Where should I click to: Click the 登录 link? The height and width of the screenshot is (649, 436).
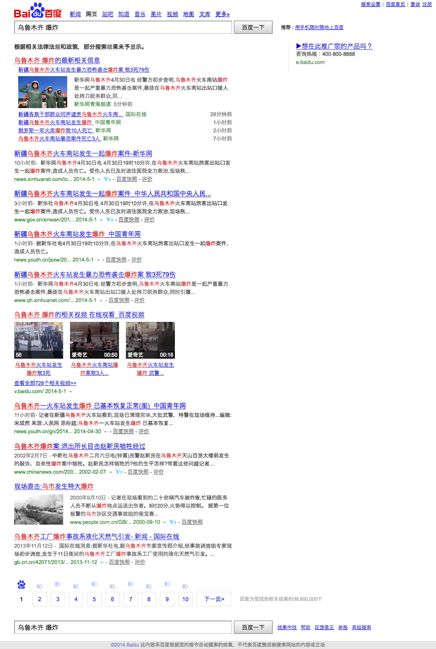415,4
